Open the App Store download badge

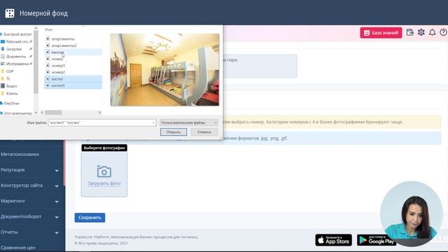pyautogui.click(x=334, y=240)
